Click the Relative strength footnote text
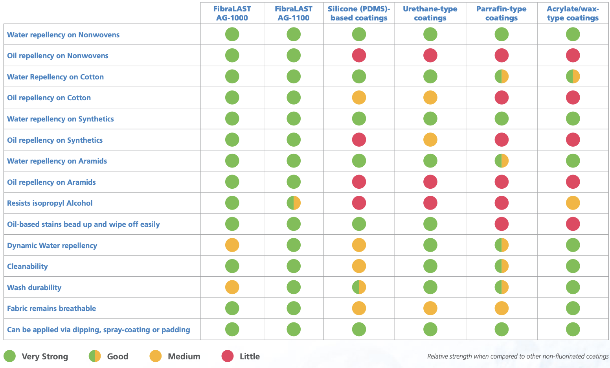 [518, 356]
